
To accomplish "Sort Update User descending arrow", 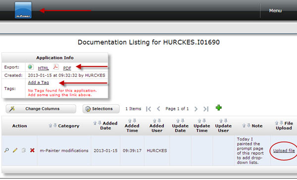I will 226,121.
